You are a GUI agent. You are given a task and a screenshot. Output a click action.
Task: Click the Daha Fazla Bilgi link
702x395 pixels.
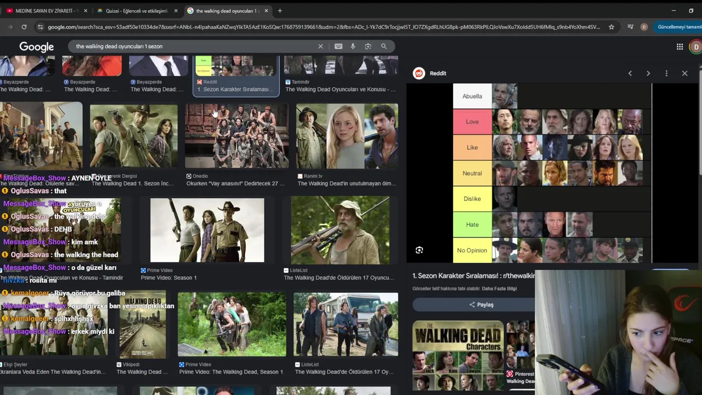(x=499, y=289)
